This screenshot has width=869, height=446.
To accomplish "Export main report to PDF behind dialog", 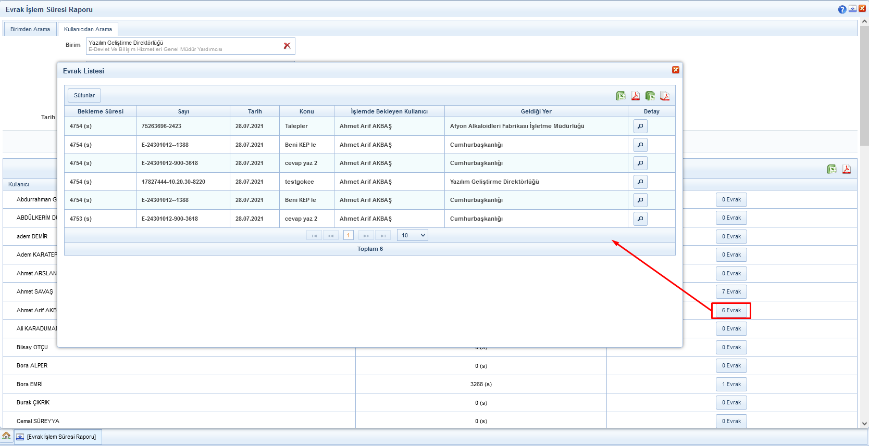I will coord(847,169).
